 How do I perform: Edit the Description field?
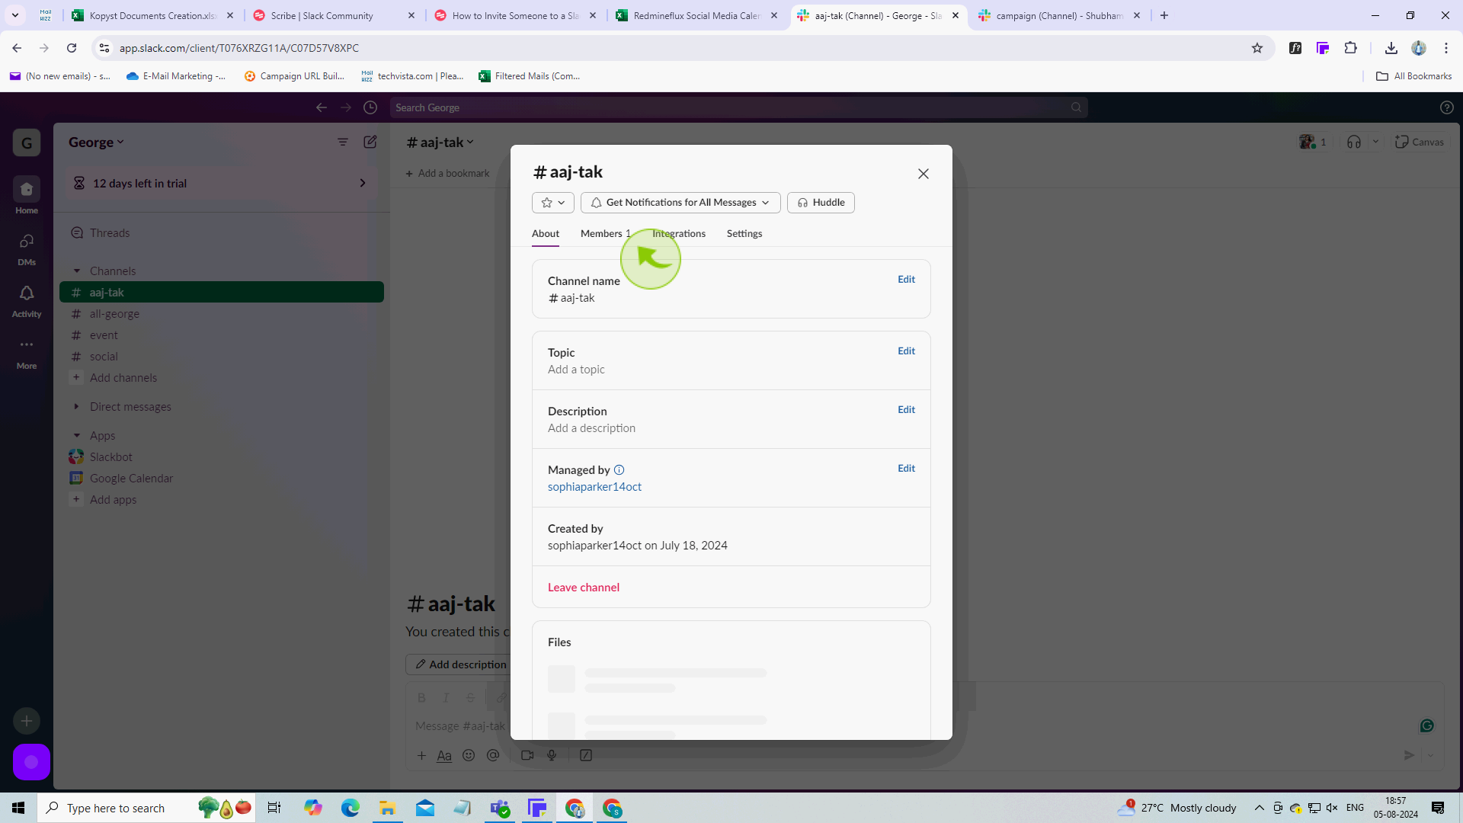(906, 410)
